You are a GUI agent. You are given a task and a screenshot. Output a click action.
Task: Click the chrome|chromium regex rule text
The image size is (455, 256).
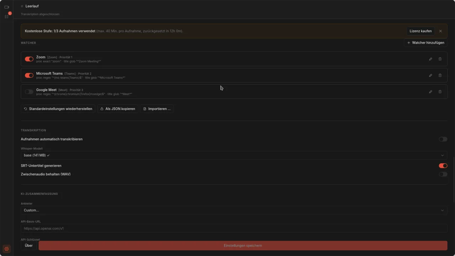pyautogui.click(x=71, y=94)
